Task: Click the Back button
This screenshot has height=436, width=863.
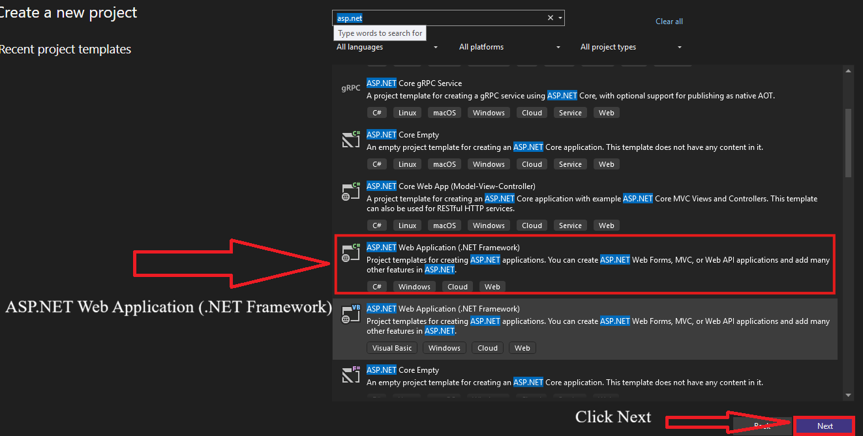Action: coord(762,426)
